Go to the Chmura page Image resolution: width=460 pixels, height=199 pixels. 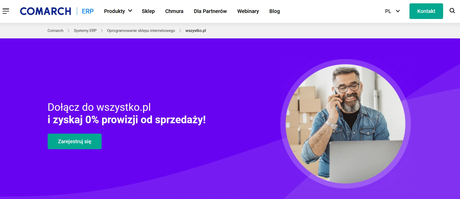tap(174, 11)
